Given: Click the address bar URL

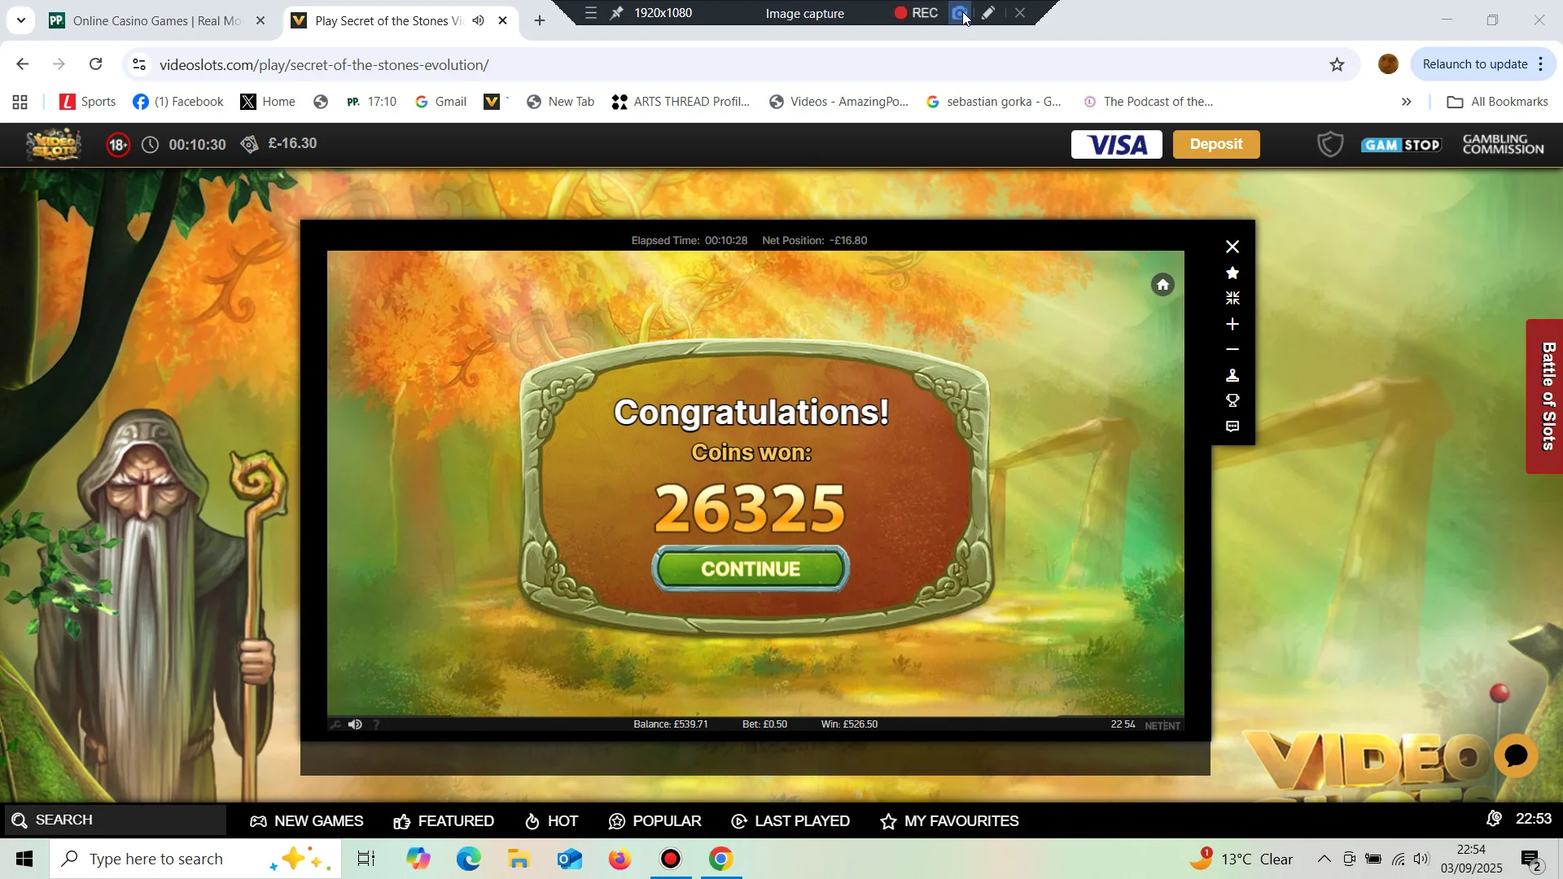Looking at the screenshot, I should tap(324, 65).
